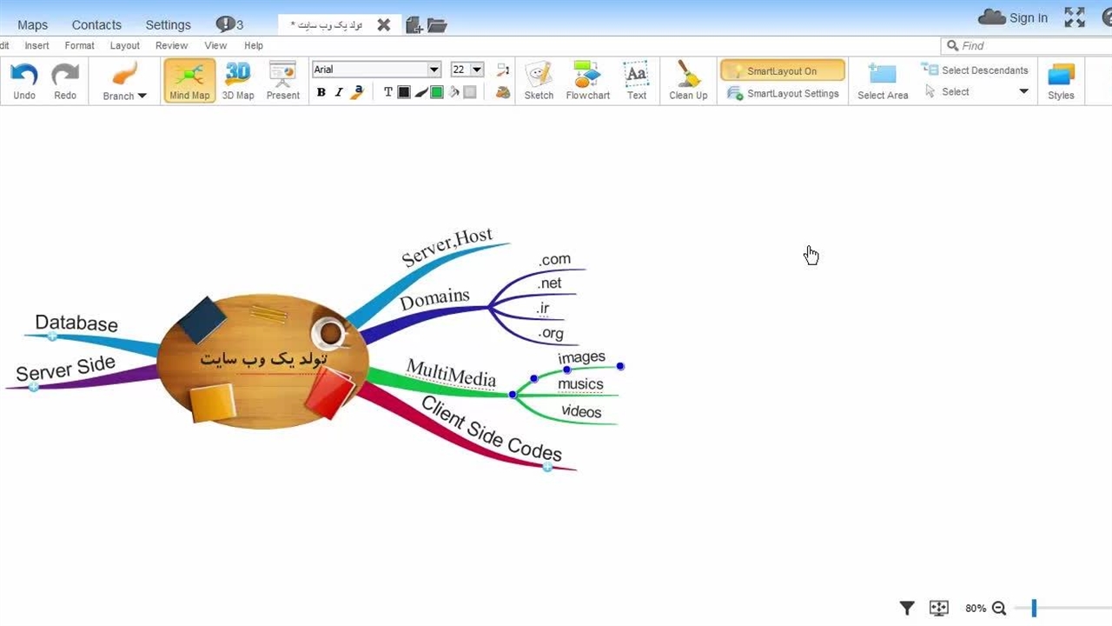
Task: Switch to 3D Map view
Action: [237, 82]
